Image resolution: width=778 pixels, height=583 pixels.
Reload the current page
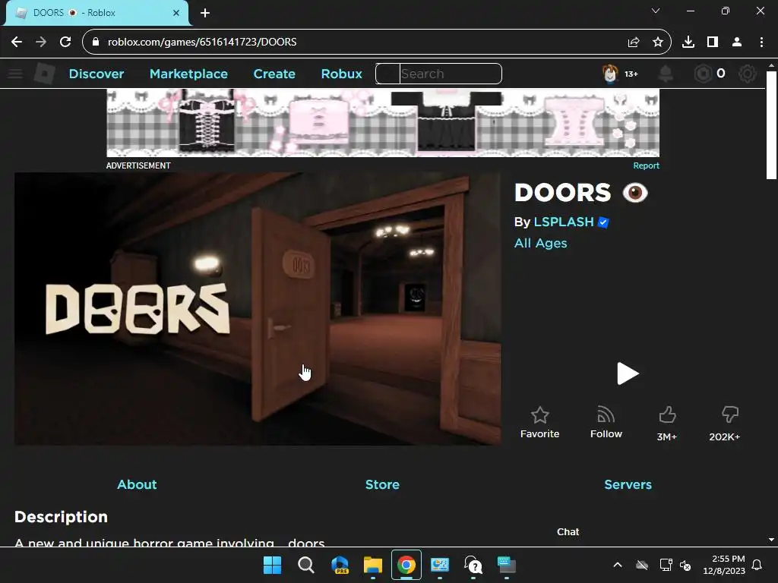(65, 42)
